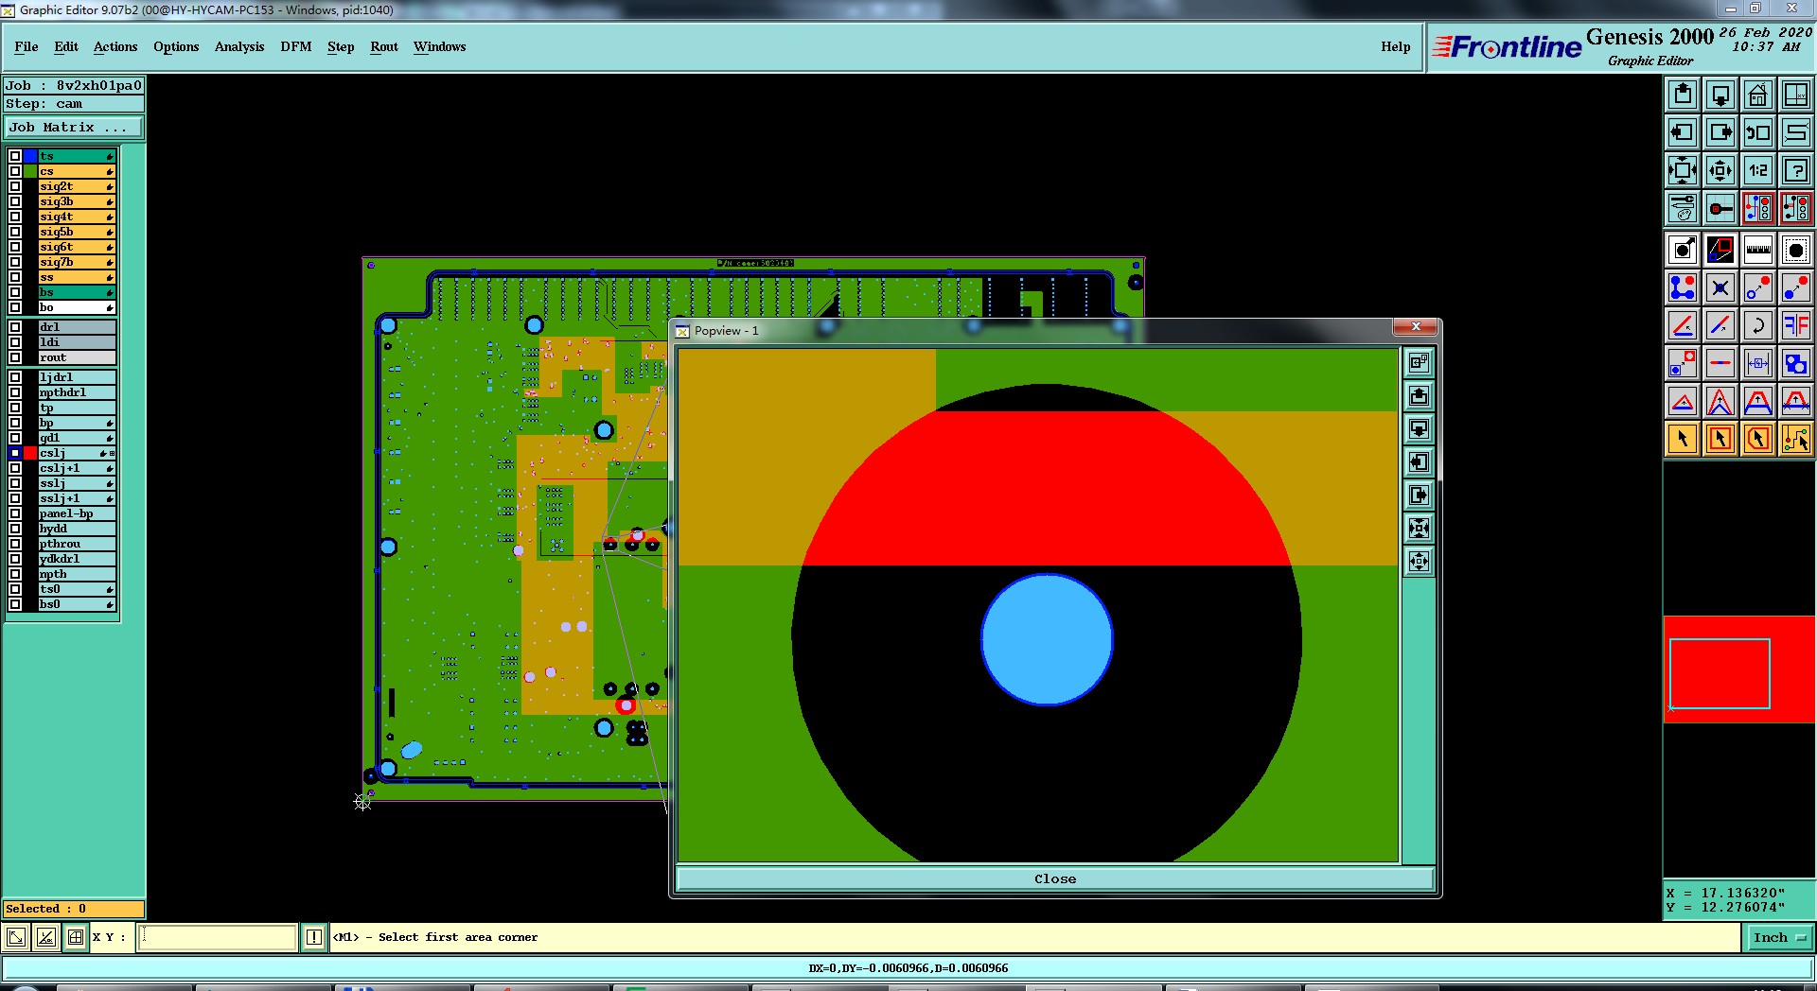Click pan left icon in Popview sidebar
Screen dimensions: 1817x991
pyautogui.click(x=1419, y=461)
